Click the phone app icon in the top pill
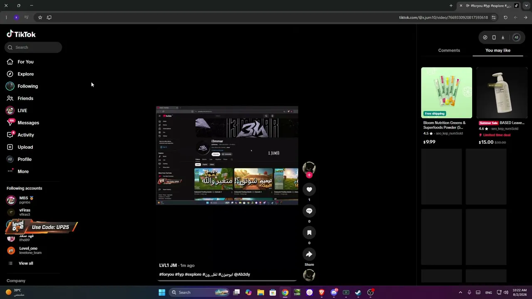 [494, 37]
